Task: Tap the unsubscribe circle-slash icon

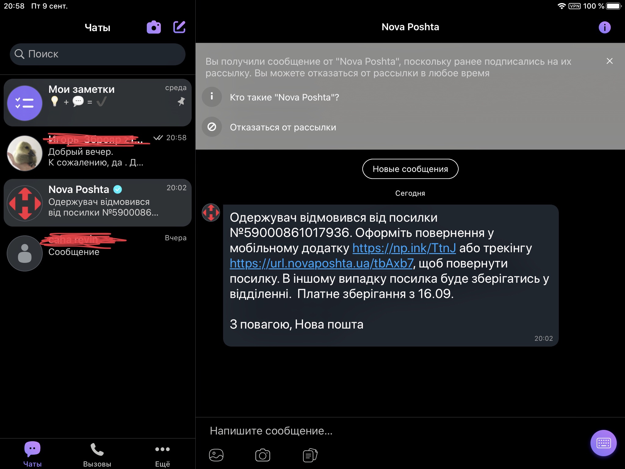Action: [212, 127]
